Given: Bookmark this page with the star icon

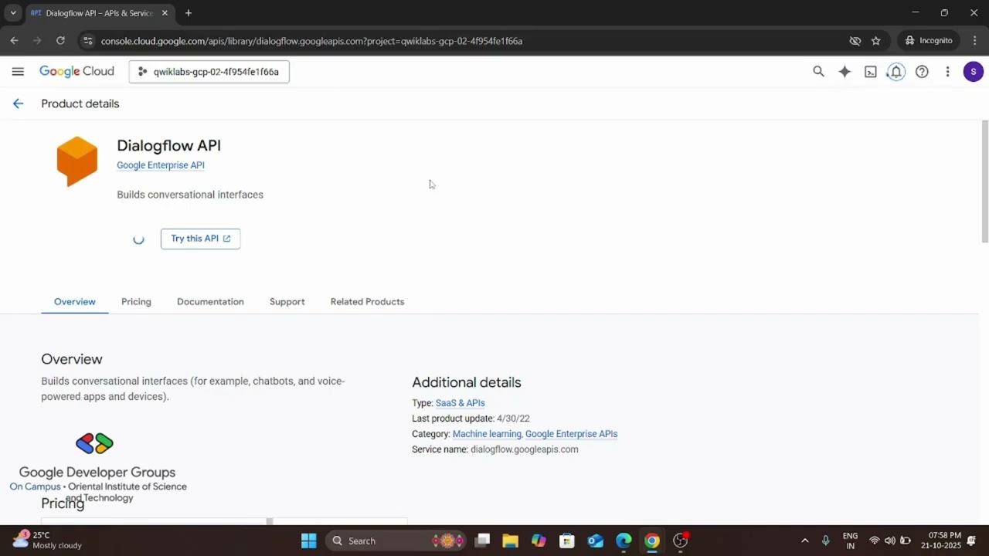Looking at the screenshot, I should pyautogui.click(x=875, y=40).
